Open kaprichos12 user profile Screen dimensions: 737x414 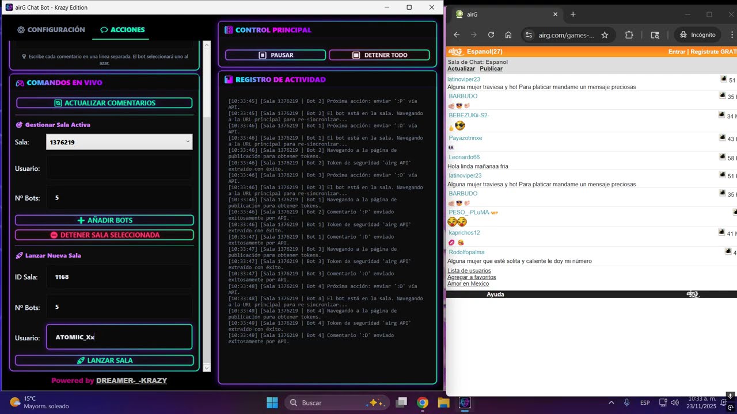point(465,233)
